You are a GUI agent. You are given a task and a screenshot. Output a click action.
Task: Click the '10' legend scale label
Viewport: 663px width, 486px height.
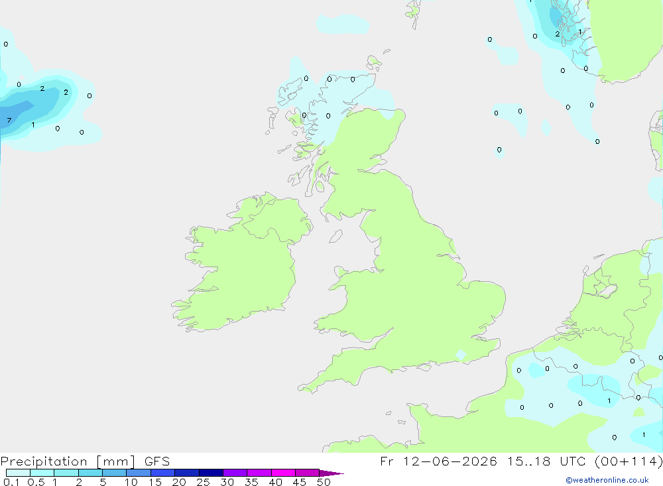point(131,482)
